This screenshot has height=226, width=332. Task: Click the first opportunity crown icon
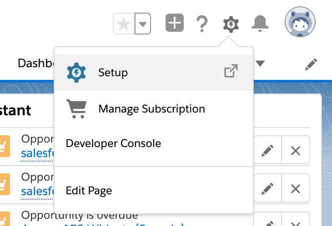coord(4,145)
